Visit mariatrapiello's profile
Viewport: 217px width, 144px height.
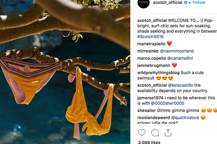coord(151,44)
